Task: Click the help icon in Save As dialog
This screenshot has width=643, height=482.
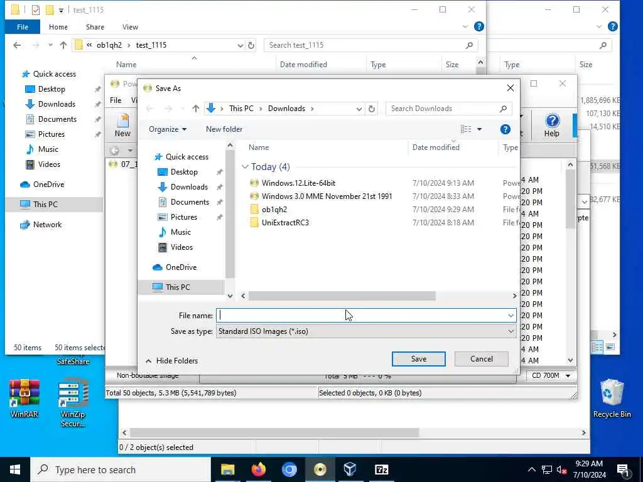Action: [x=505, y=129]
